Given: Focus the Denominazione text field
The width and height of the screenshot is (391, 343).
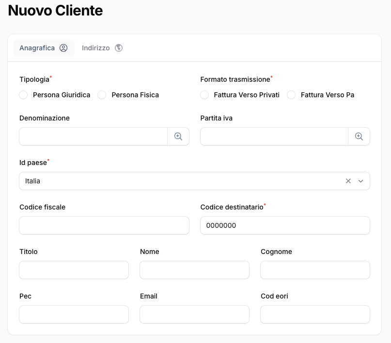Looking at the screenshot, I should tap(94, 136).
